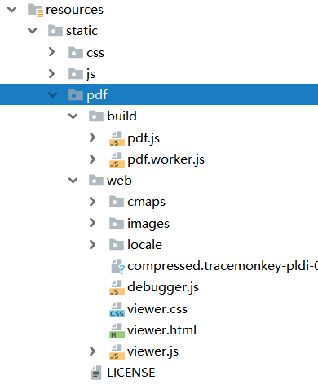Expand the pdf.js file node
The width and height of the screenshot is (318, 384).
click(92, 137)
